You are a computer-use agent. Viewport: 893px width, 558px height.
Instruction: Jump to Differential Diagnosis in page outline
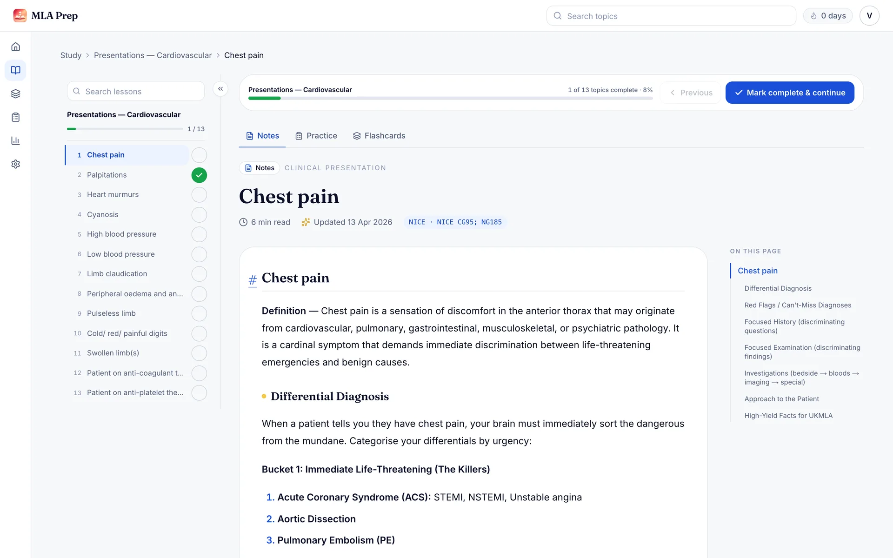pos(778,288)
